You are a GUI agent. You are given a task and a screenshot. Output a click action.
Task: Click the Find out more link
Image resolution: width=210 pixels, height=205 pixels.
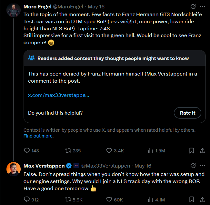click(x=38, y=136)
